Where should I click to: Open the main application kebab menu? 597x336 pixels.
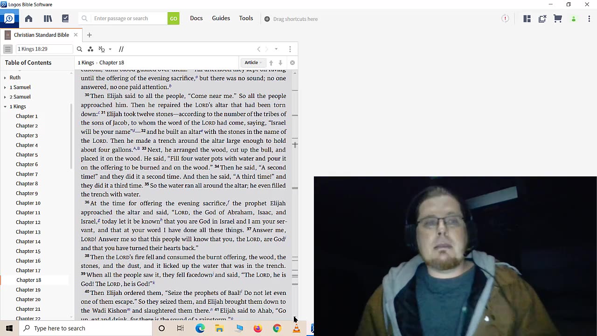click(x=589, y=19)
